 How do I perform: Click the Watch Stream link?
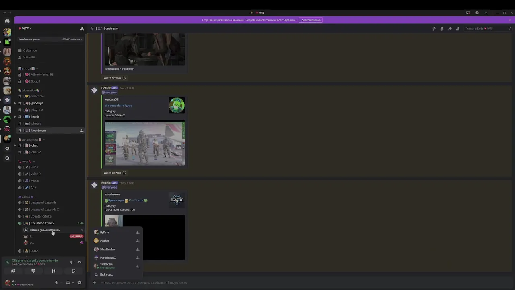click(x=115, y=78)
